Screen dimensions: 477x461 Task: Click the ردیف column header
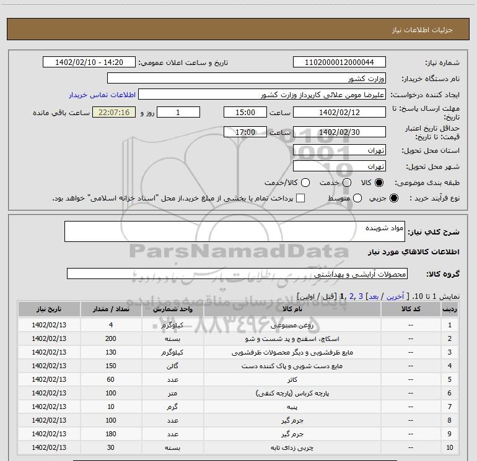point(450,309)
